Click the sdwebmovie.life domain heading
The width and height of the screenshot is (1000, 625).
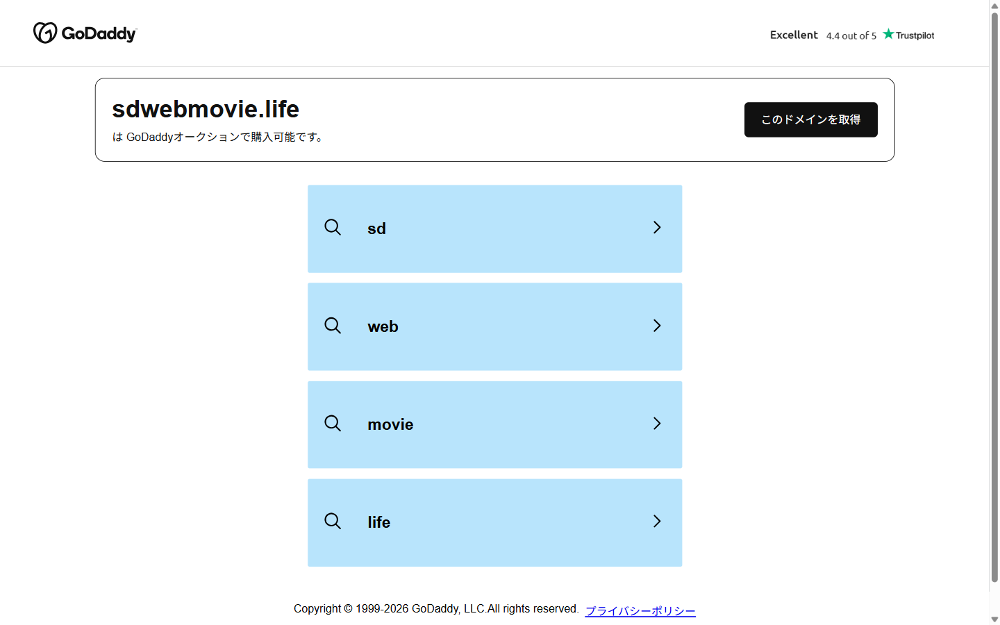point(206,109)
